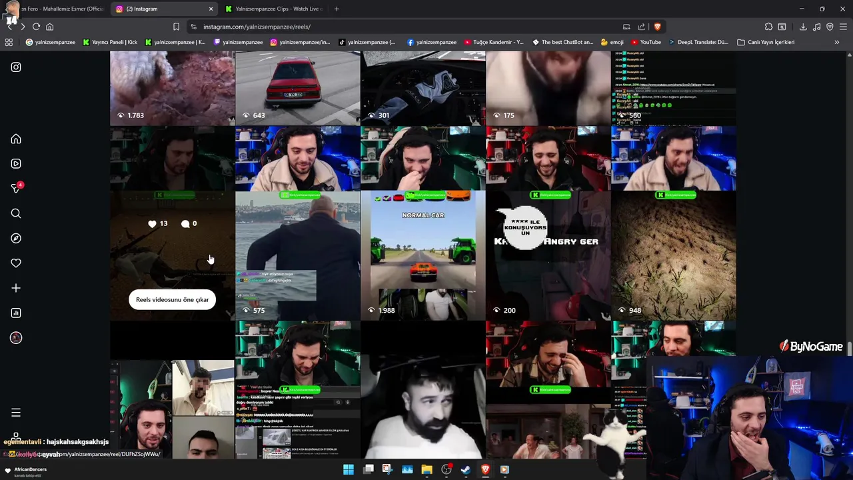This screenshot has height=480, width=853.
Task: Click the Instagram logo in sidebar
Action: pos(16,67)
